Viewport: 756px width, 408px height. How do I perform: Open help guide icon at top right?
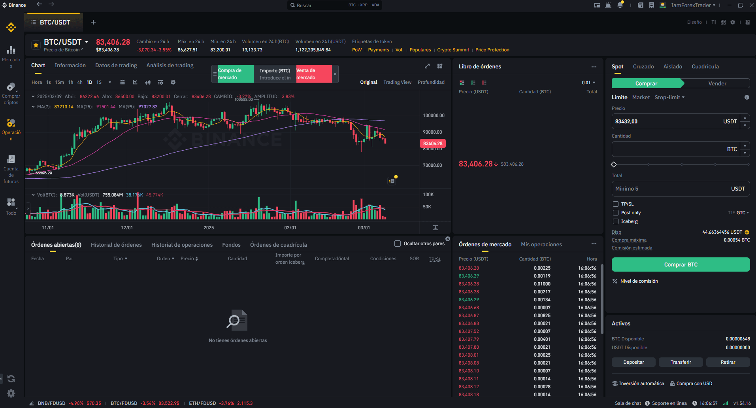pos(748,22)
